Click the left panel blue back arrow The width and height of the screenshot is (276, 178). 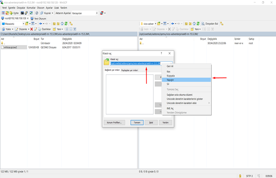(41, 24)
